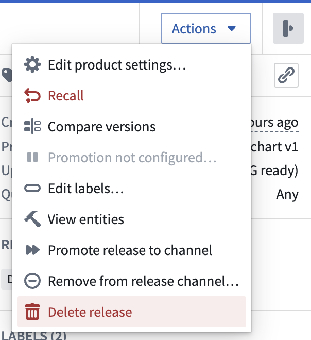
Task: Click the 'chart v1' value text
Action: point(274,147)
